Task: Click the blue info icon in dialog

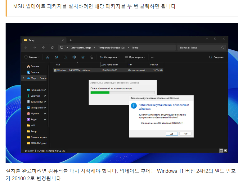Action: click(134, 106)
